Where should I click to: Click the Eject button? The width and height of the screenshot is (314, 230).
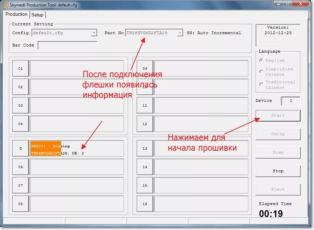(278, 189)
